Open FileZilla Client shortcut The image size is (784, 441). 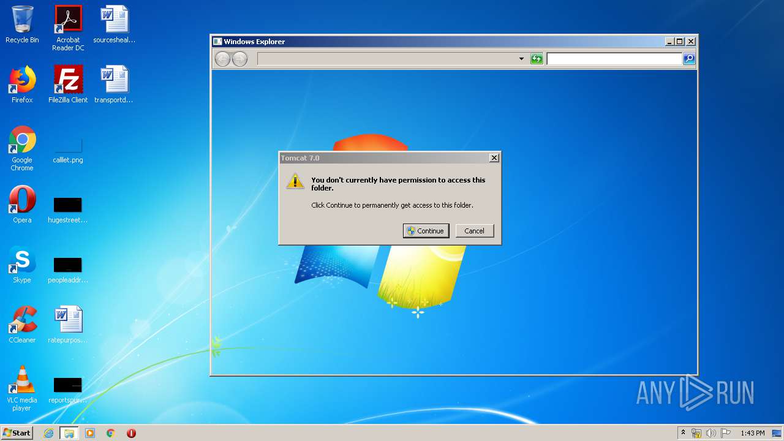(x=68, y=85)
